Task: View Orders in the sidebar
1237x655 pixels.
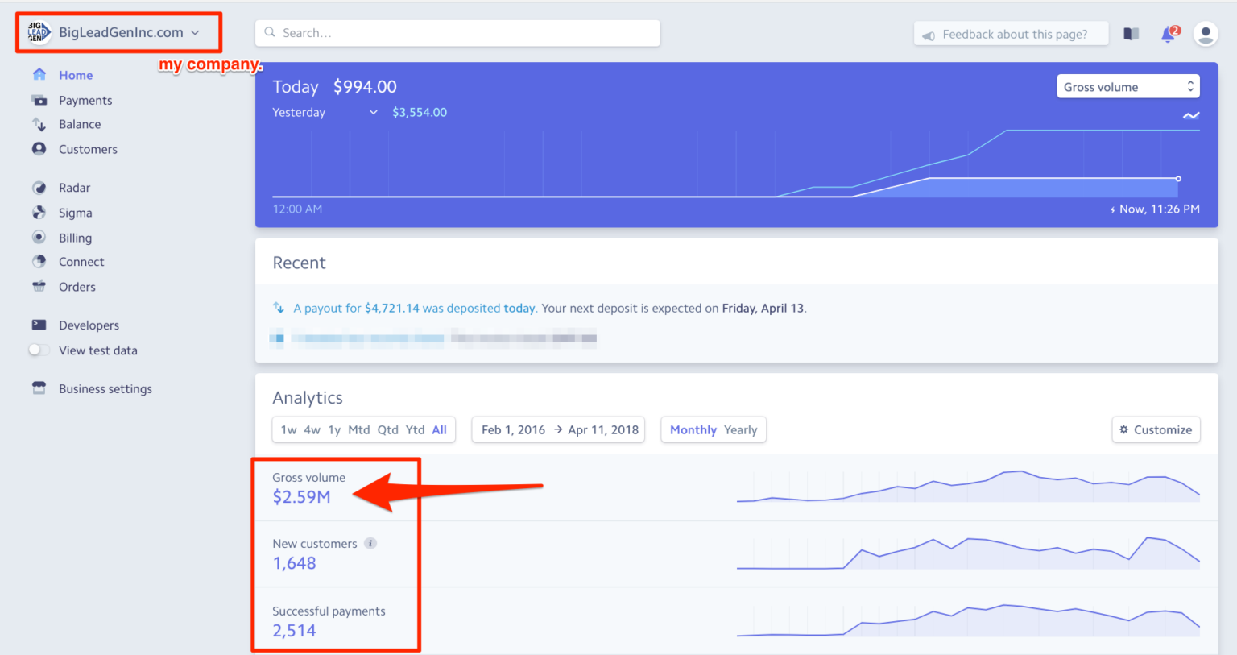Action: (x=76, y=286)
